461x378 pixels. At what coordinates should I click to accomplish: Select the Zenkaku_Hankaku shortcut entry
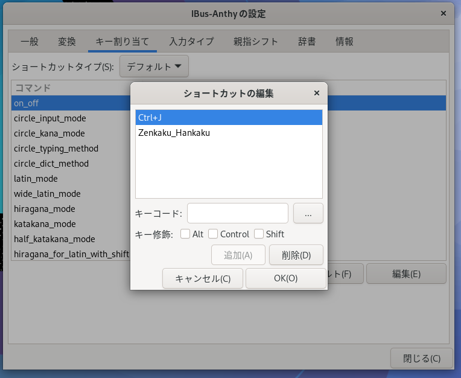pyautogui.click(x=229, y=133)
